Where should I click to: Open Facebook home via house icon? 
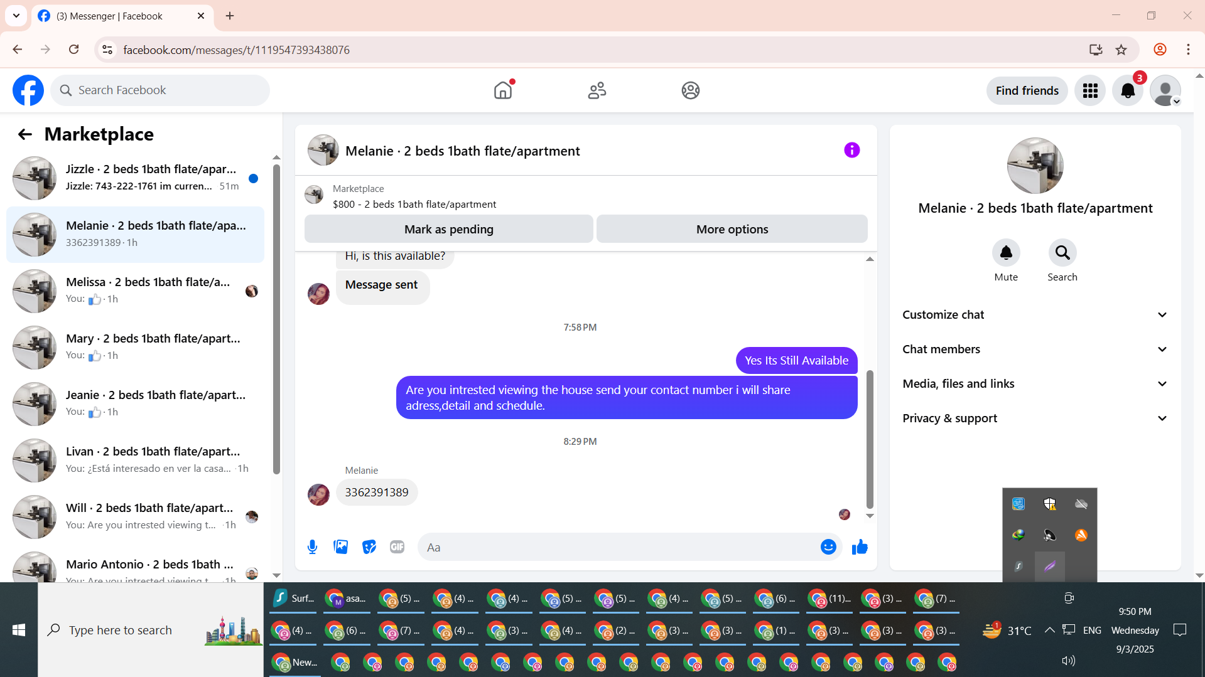click(x=503, y=90)
